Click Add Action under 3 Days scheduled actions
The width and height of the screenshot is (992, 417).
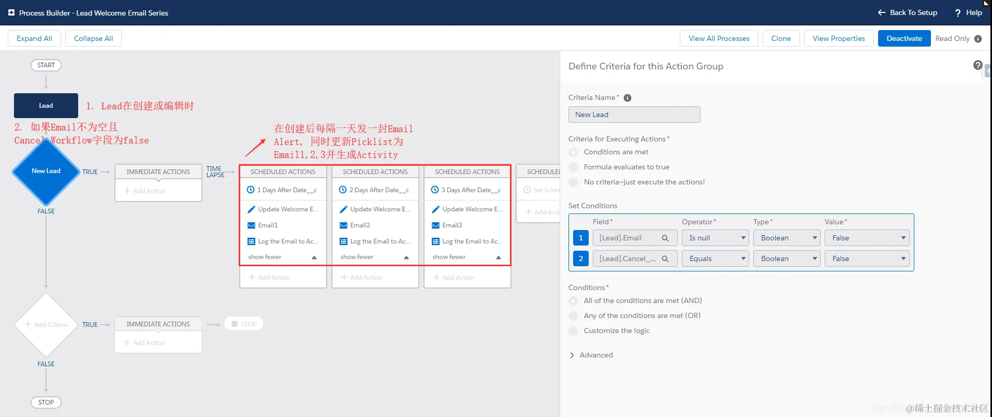[x=454, y=278]
